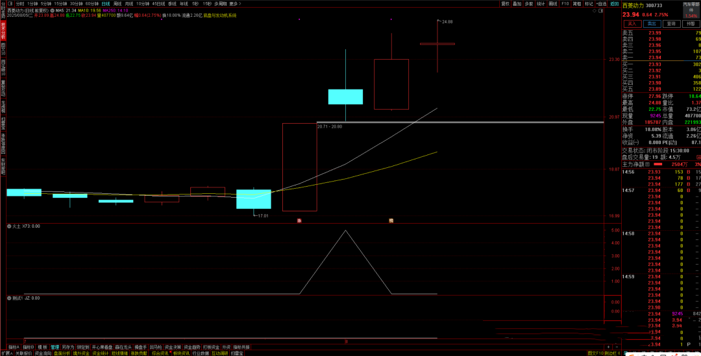Select the 管理 tab
Image resolution: width=701 pixels, height=356 pixels.
55,347
